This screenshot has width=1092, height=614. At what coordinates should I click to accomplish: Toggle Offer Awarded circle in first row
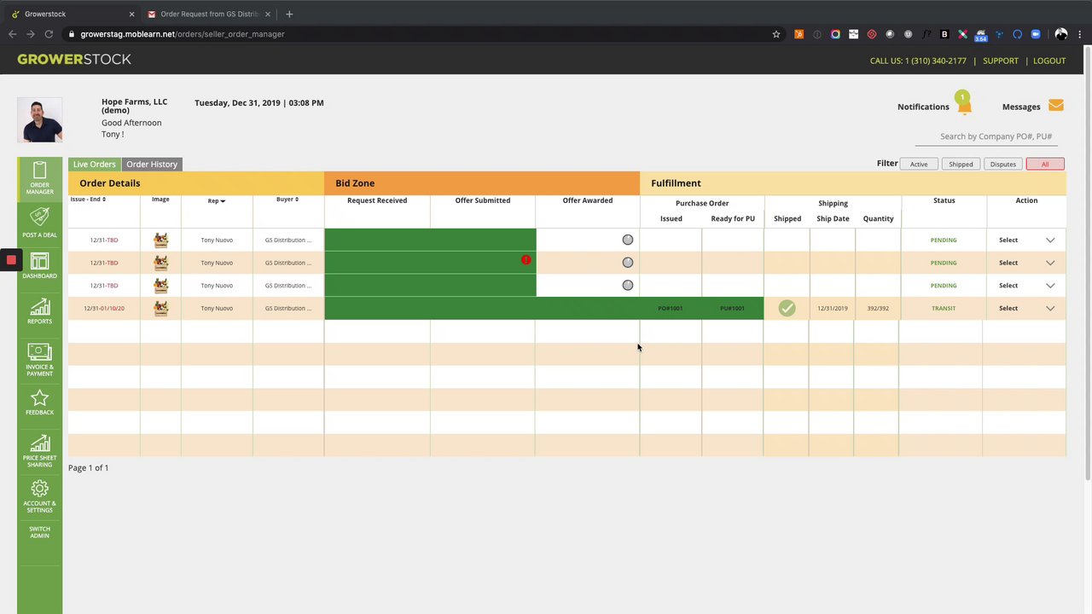click(628, 240)
